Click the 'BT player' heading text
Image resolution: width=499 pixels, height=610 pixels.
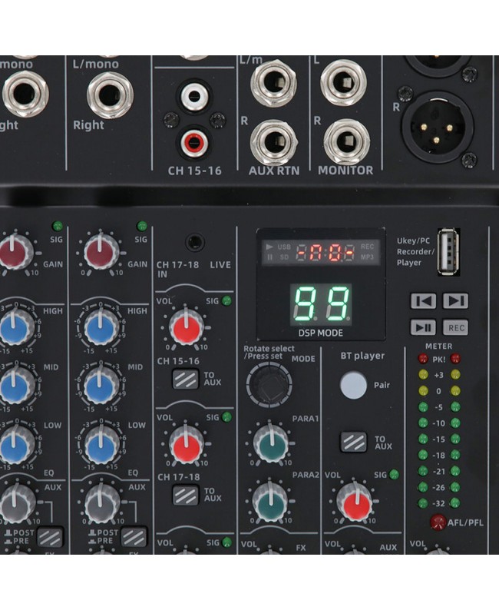362,356
